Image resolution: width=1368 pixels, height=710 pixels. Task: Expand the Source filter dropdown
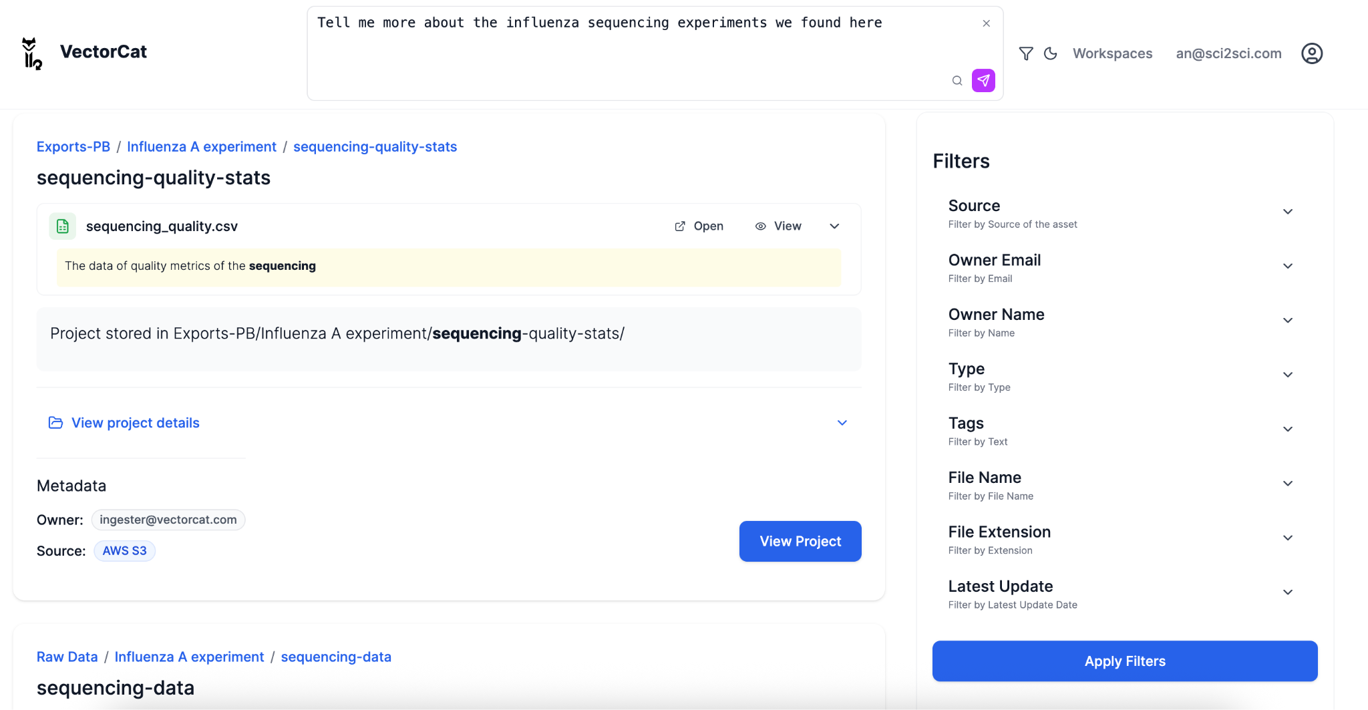[1288, 212]
